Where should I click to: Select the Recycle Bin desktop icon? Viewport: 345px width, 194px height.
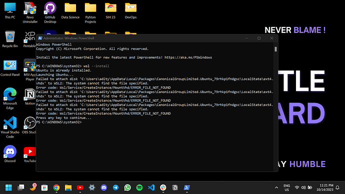point(10,39)
